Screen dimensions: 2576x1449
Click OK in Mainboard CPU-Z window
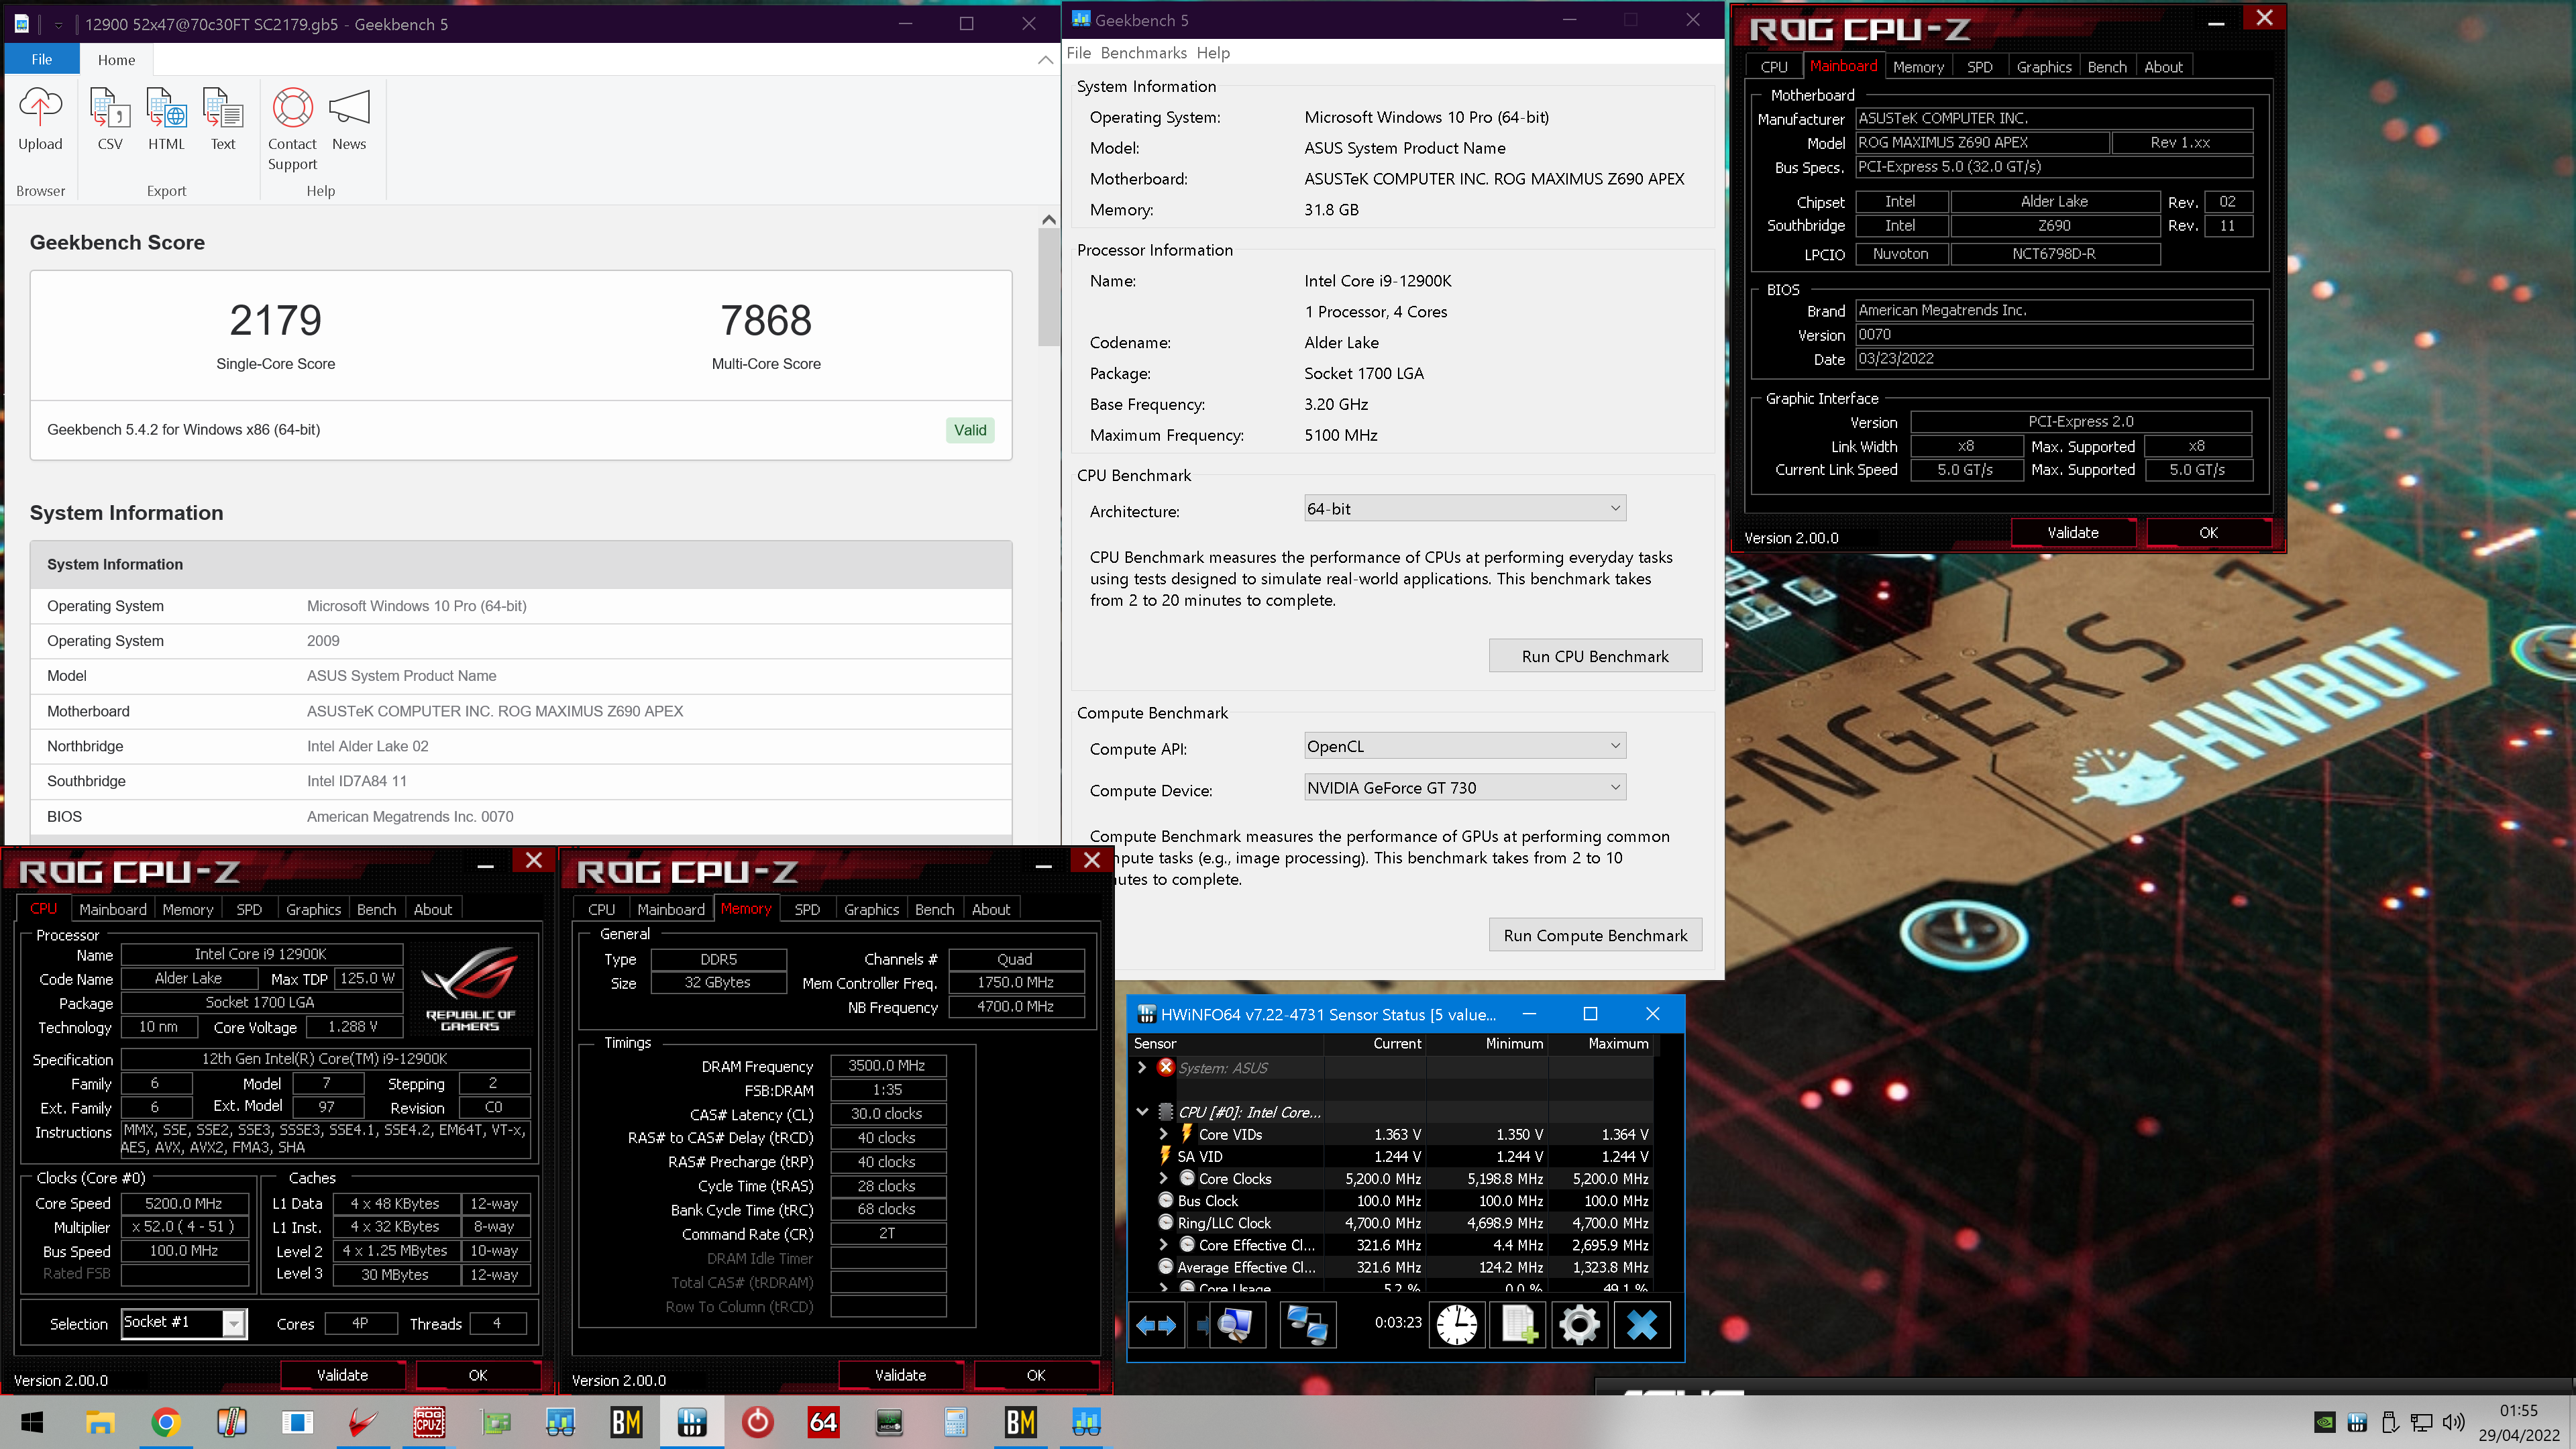(x=2208, y=533)
